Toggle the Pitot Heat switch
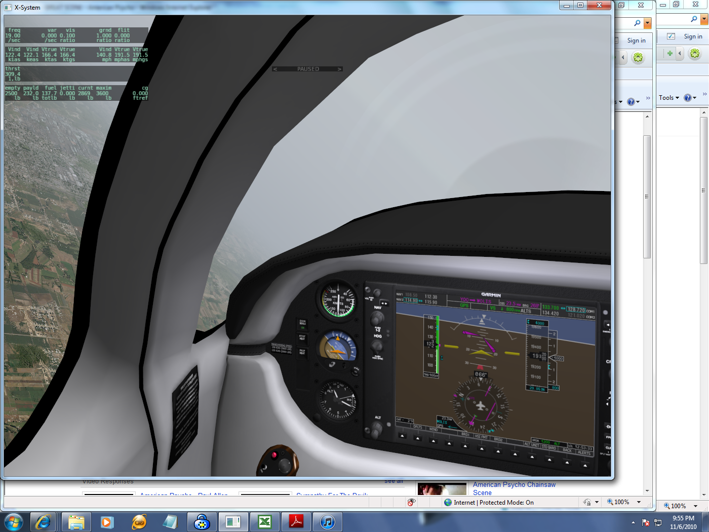 [302, 338]
